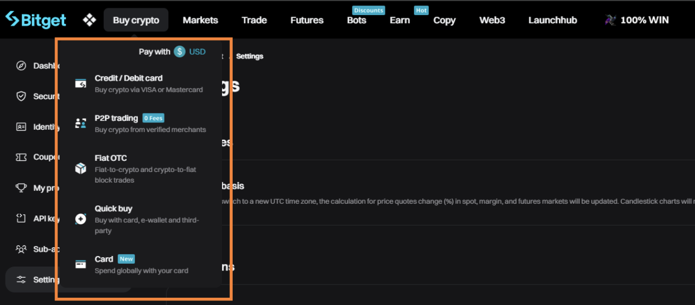Click the 100% WIN promo link

(x=637, y=20)
